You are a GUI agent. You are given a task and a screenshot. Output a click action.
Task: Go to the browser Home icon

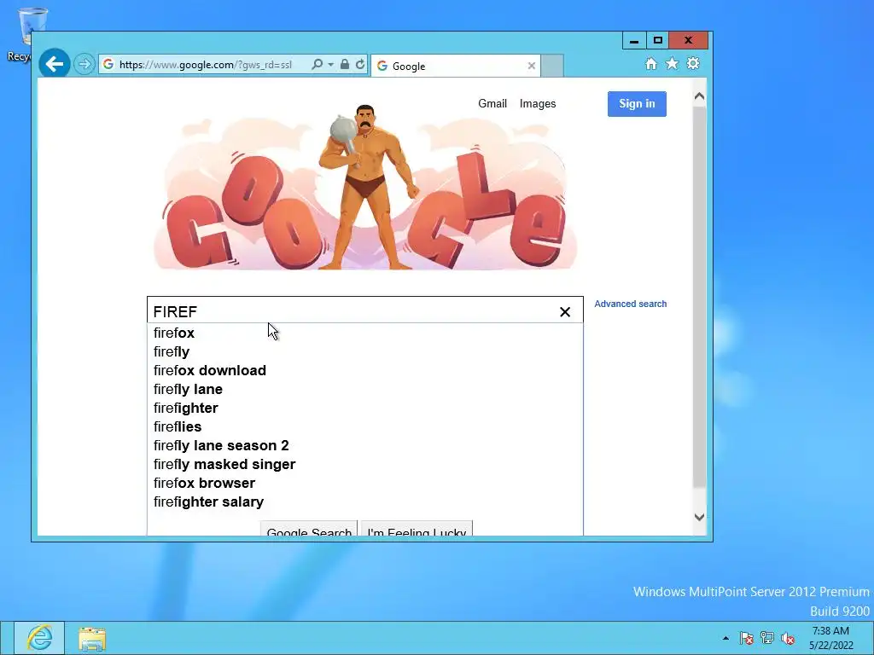(651, 63)
